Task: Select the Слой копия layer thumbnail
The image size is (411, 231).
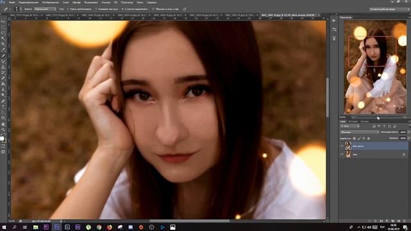Action: (x=348, y=146)
